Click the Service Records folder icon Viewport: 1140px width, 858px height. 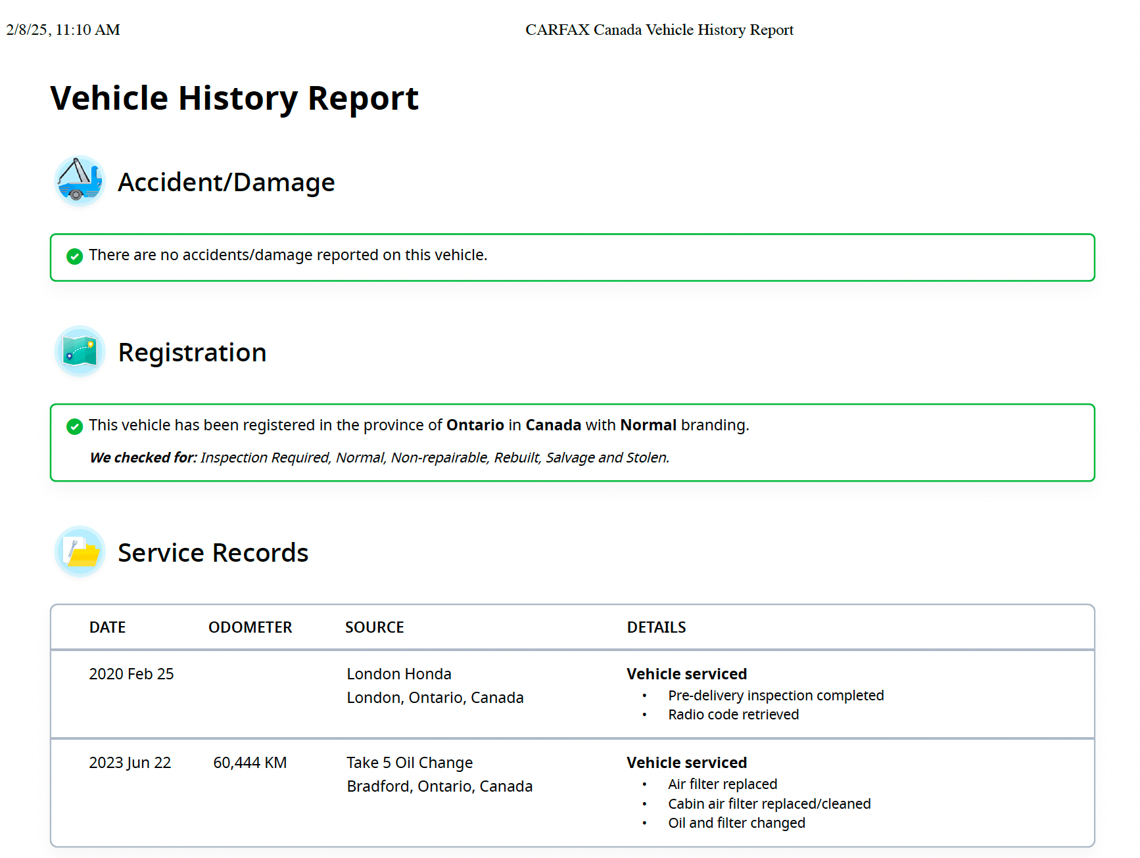80,552
